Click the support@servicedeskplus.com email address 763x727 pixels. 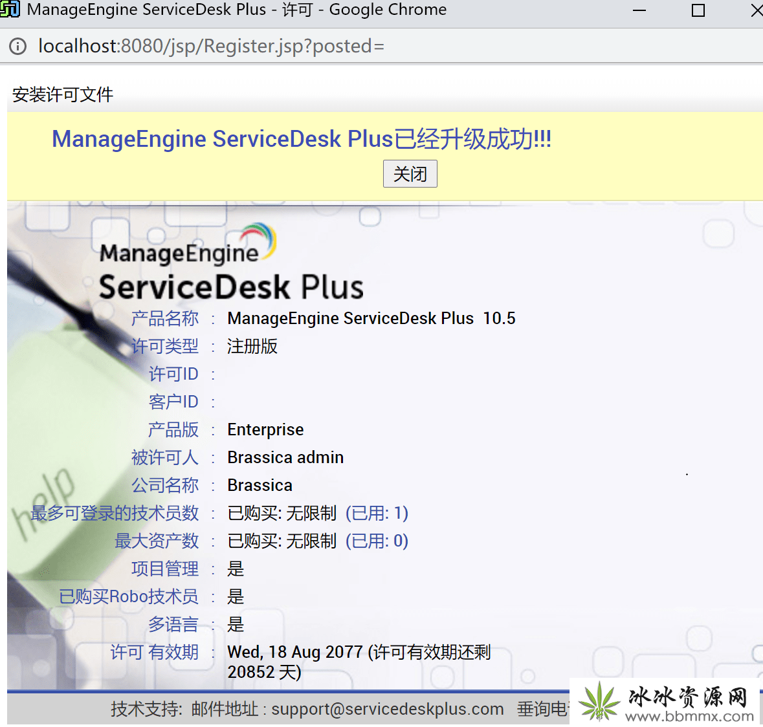click(x=388, y=709)
